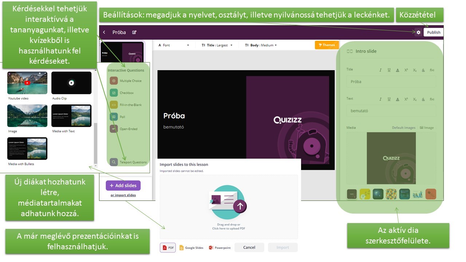Pick the first dark default image
Viewport: 466px width, 262px height.
tap(352, 194)
